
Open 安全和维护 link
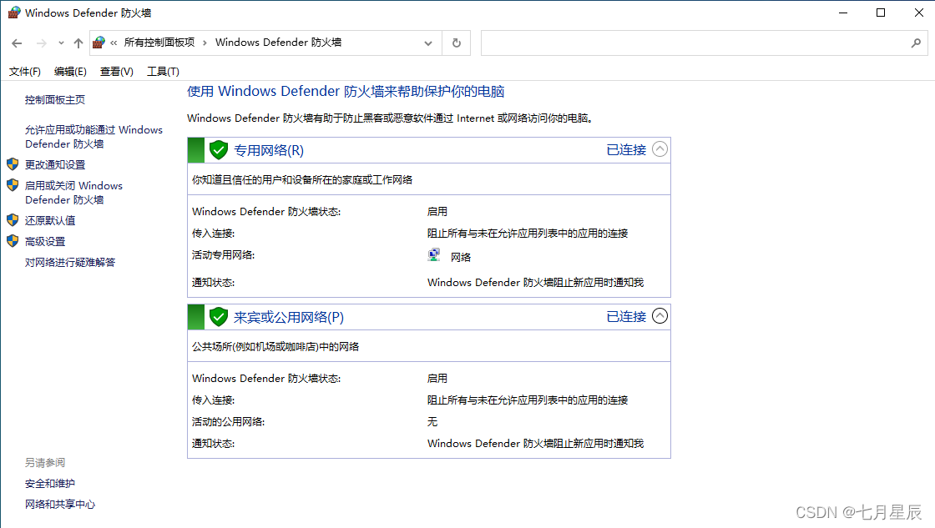50,483
